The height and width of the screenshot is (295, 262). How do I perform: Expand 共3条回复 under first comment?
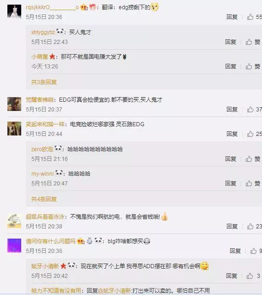[x=44, y=82]
